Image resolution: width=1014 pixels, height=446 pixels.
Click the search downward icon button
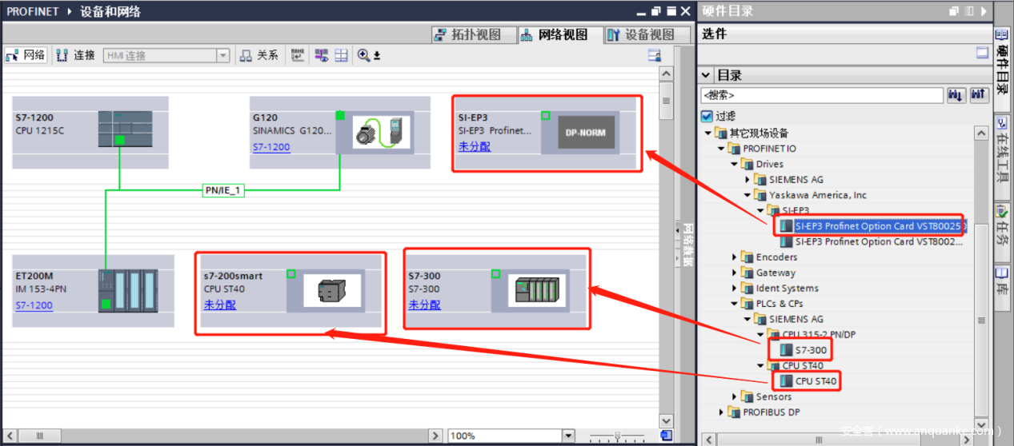(956, 95)
